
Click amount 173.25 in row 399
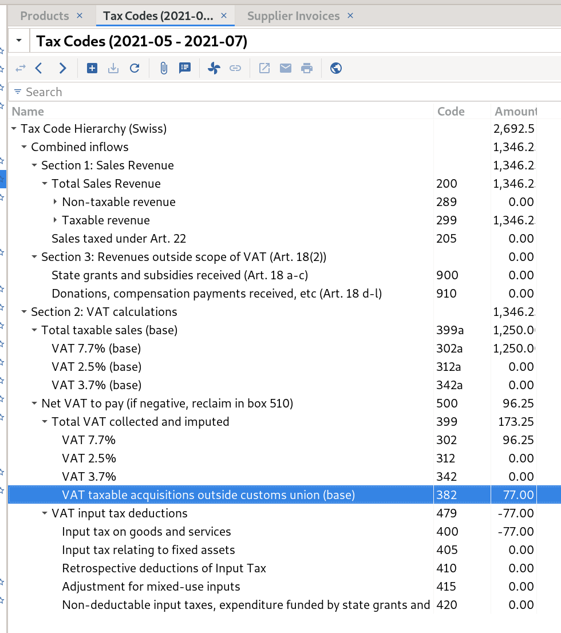(516, 422)
